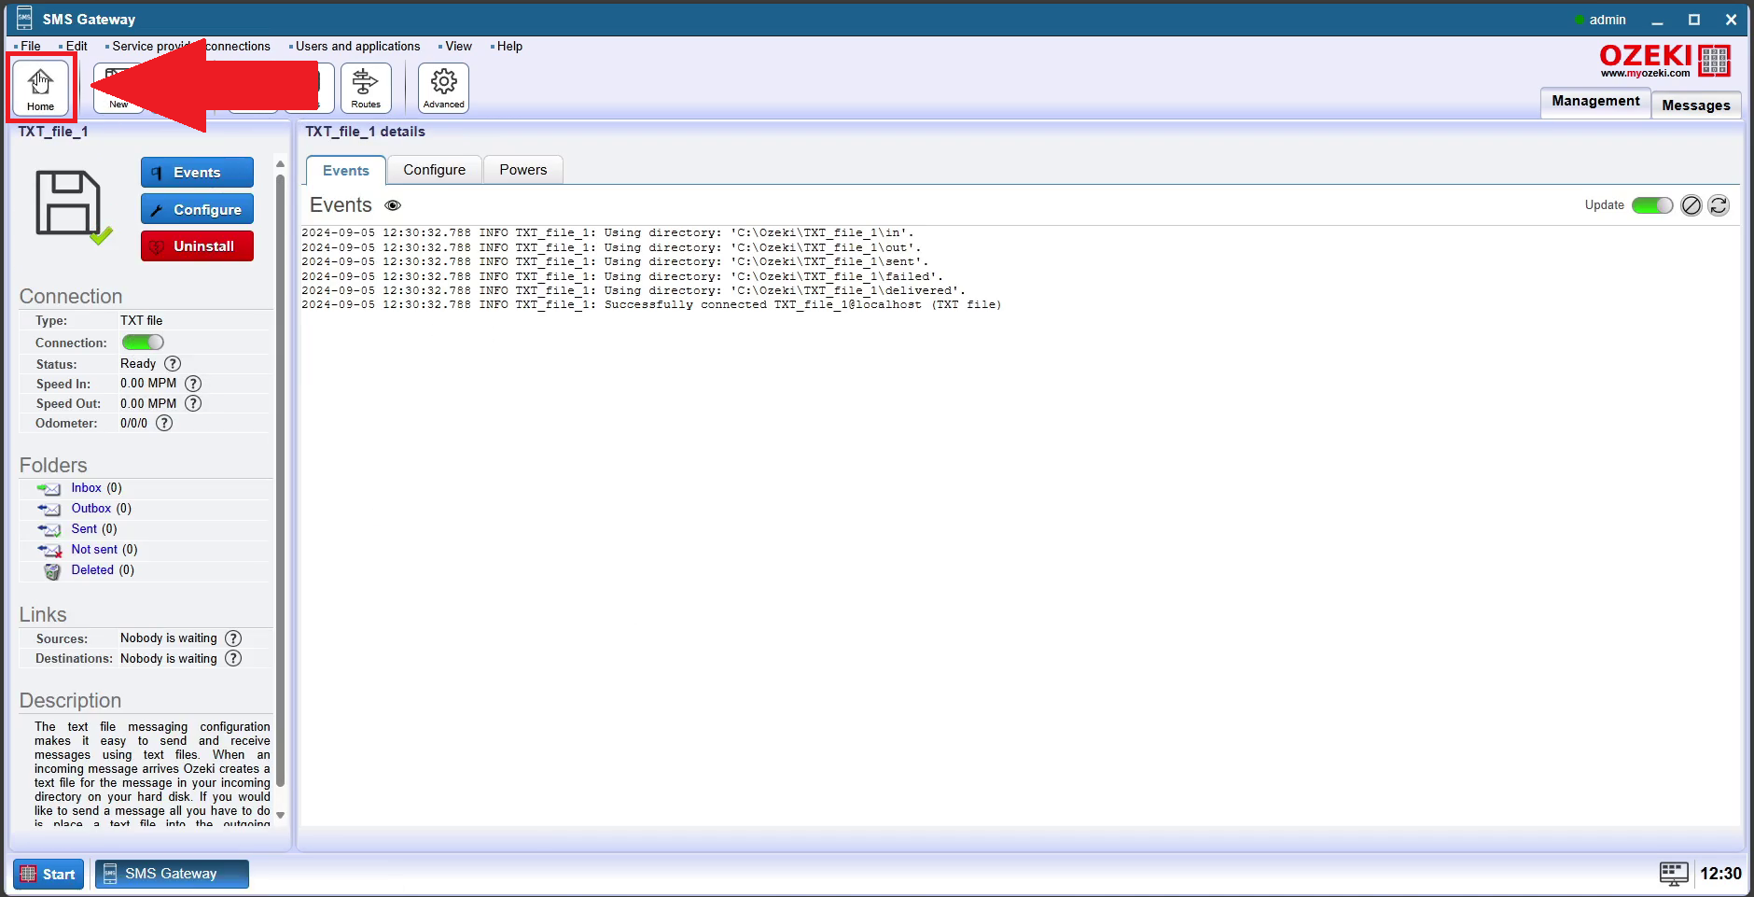Click the Not sent folder icon
Image resolution: width=1754 pixels, height=897 pixels.
49,550
